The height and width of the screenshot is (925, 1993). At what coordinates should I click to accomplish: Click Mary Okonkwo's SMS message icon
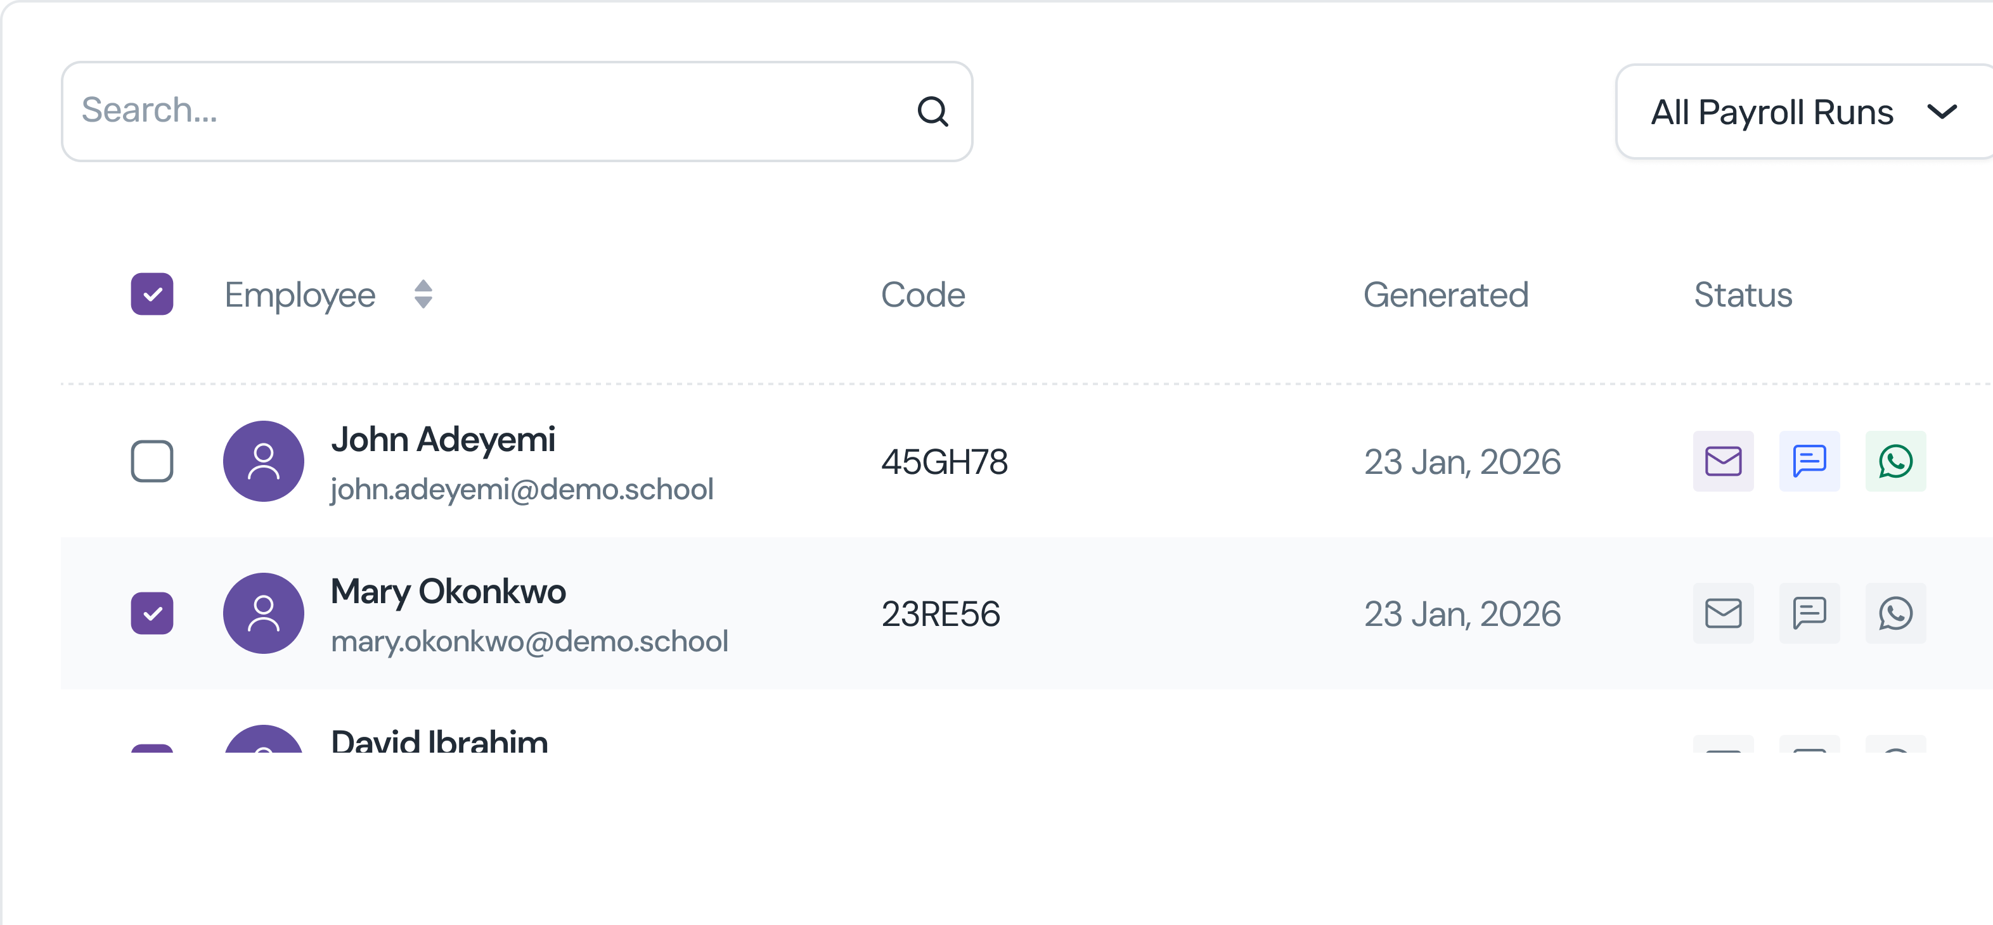tap(1809, 613)
